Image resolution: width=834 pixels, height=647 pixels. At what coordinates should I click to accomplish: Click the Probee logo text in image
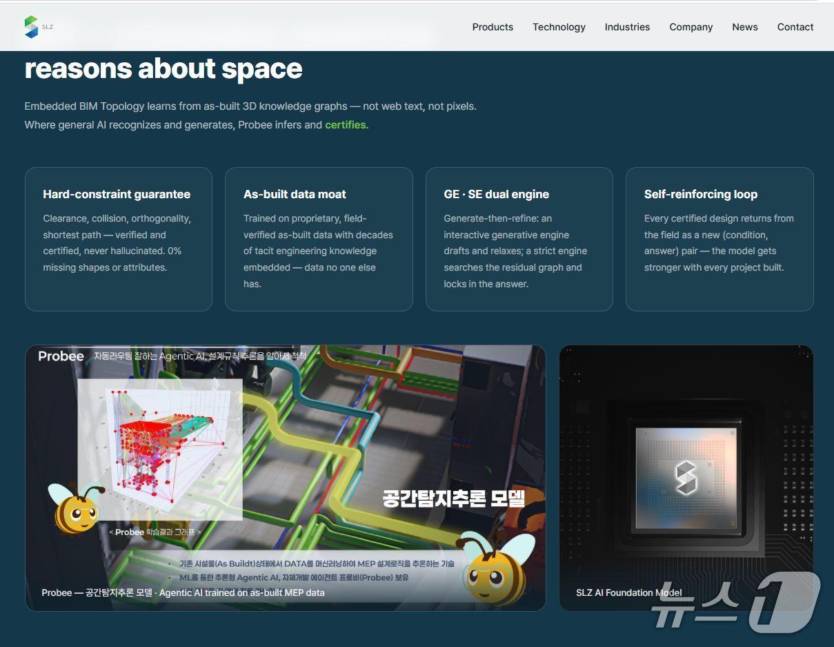(x=61, y=356)
